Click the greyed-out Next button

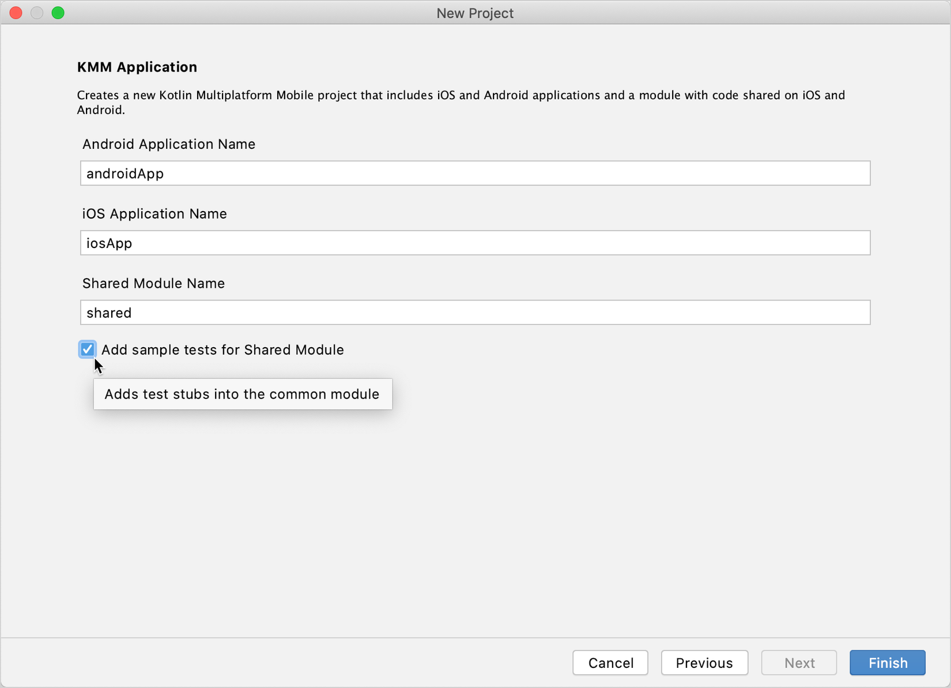click(799, 663)
